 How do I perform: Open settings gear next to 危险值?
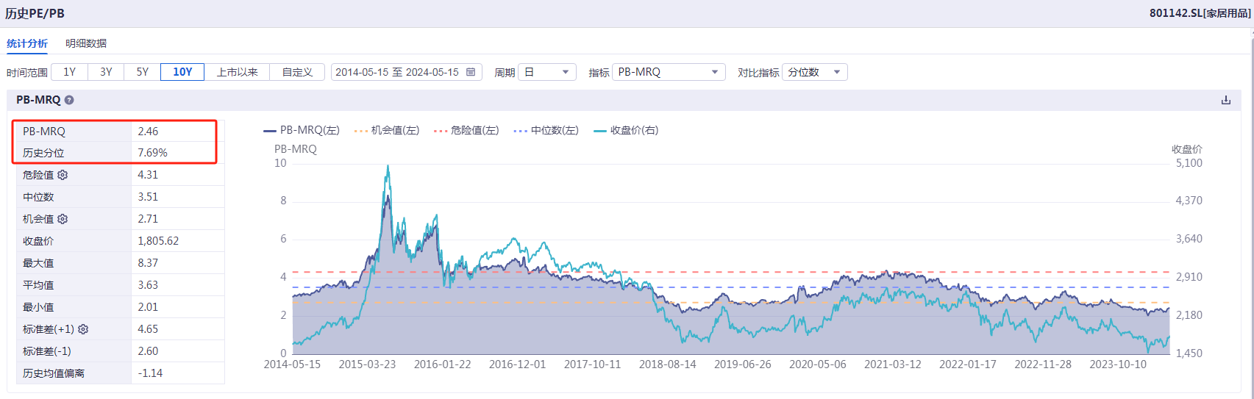click(63, 175)
